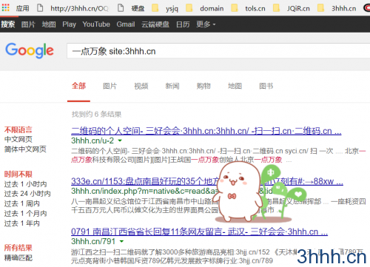370x267 pixels.
Task: Switch to the 新闻 results tab
Action: [x=172, y=86]
